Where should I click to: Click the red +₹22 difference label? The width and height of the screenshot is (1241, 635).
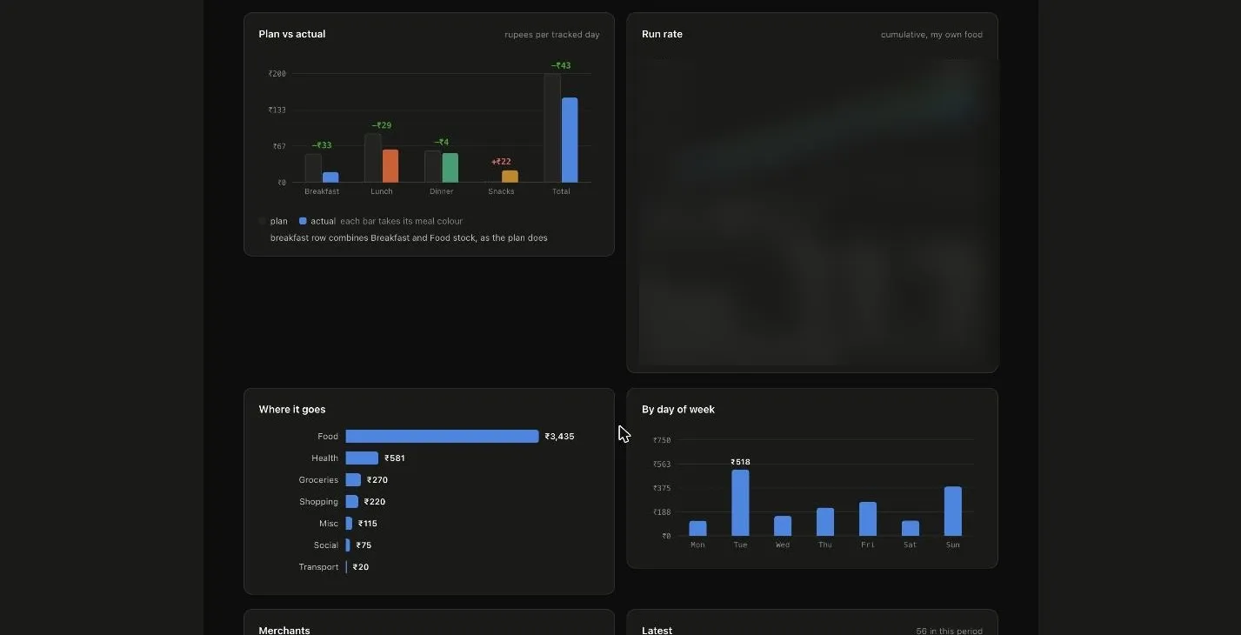click(x=501, y=162)
